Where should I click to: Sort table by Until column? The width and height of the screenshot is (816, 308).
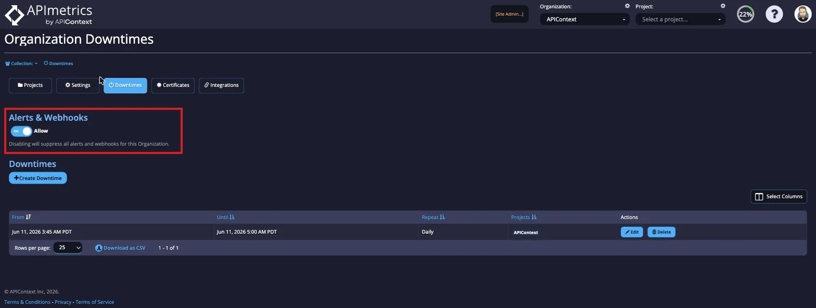click(x=226, y=217)
